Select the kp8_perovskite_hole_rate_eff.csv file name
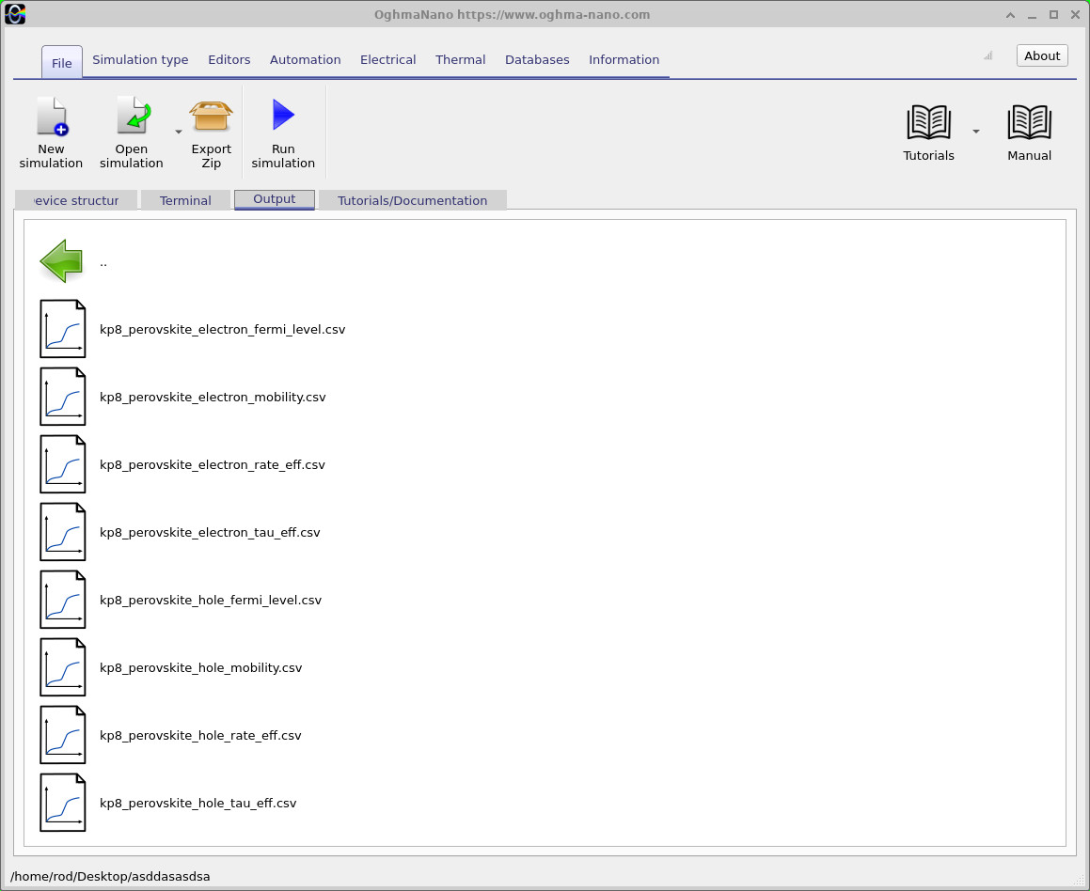This screenshot has width=1090, height=891. click(200, 735)
